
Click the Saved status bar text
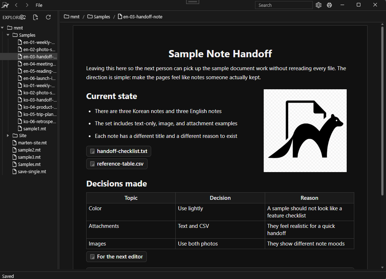coord(8,276)
